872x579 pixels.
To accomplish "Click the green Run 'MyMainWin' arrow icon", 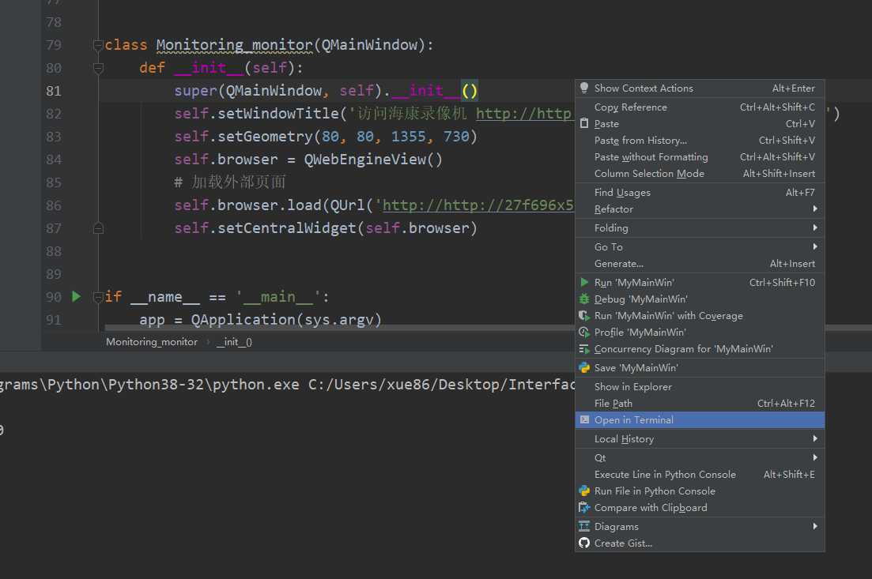I will click(584, 282).
